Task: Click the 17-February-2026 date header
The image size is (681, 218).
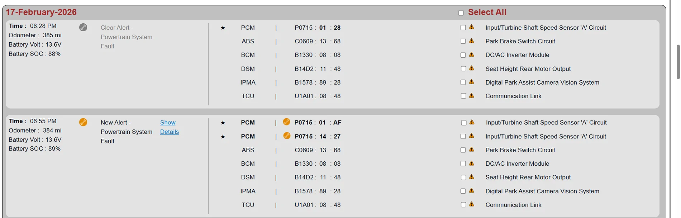Action: (41, 12)
